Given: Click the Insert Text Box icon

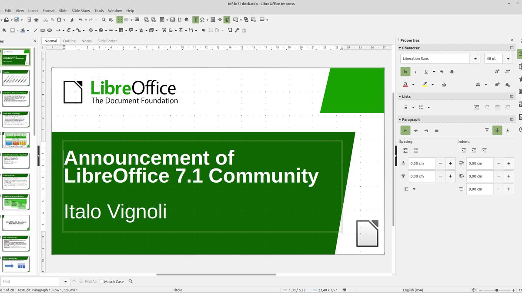Looking at the screenshot, I should [x=196, y=20].
